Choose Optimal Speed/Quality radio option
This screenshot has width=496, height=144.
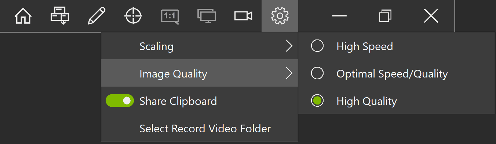(317, 73)
